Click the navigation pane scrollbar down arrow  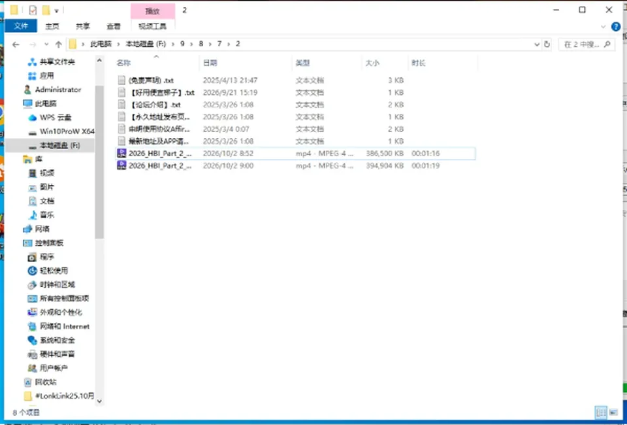99,401
